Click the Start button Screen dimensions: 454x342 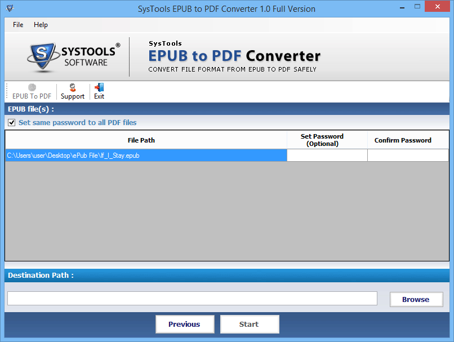tap(250, 324)
